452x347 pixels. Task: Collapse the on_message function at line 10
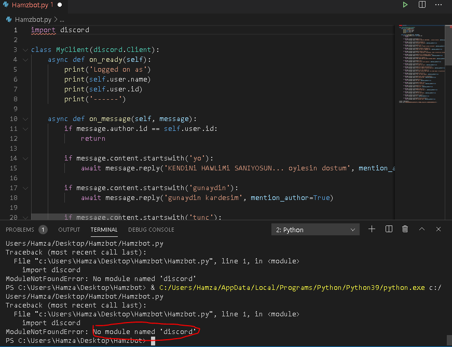[25, 119]
